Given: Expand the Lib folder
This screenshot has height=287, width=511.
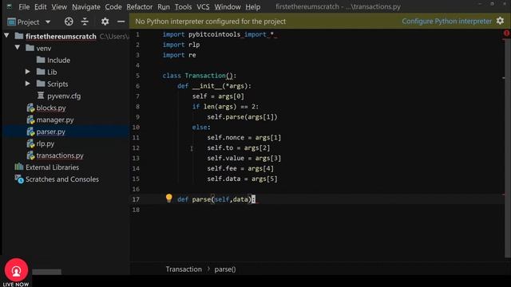Looking at the screenshot, I should click(28, 72).
